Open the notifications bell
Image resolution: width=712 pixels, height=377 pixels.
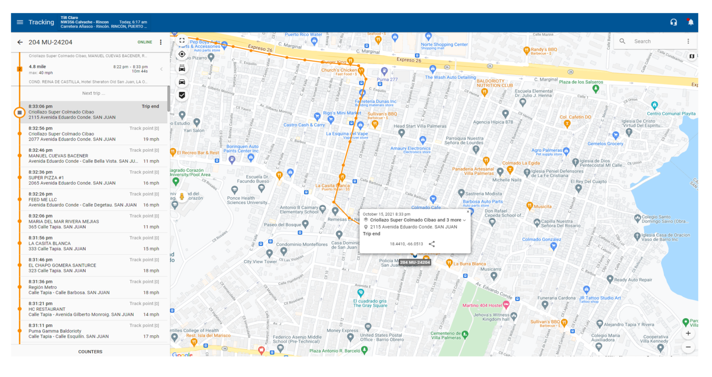pyautogui.click(x=691, y=22)
